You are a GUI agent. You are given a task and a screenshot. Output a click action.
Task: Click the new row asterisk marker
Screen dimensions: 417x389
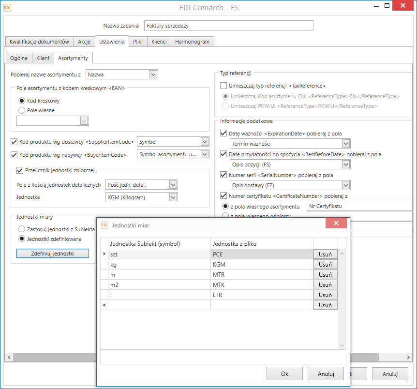pos(104,305)
